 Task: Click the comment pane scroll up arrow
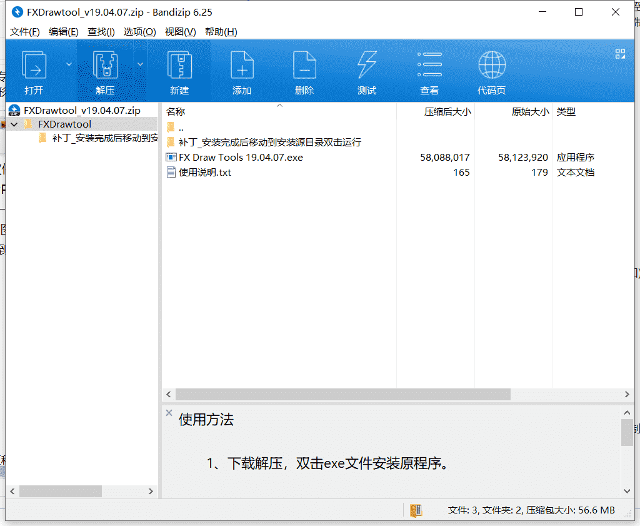point(627,412)
